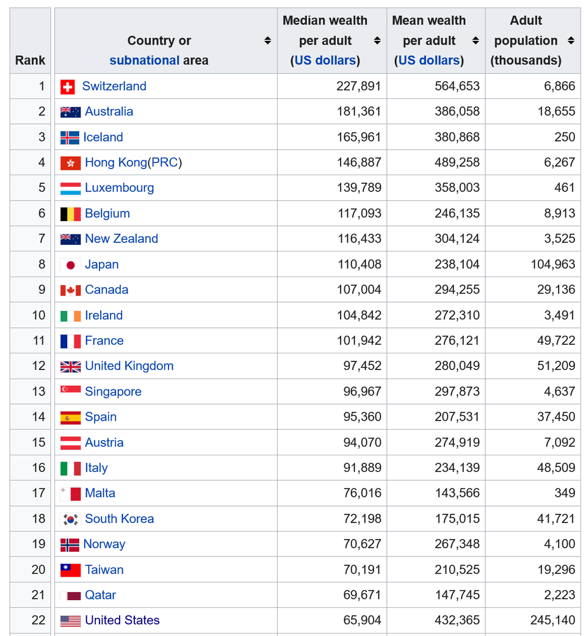Open the New Zealand article link
586x636 pixels.
121,239
